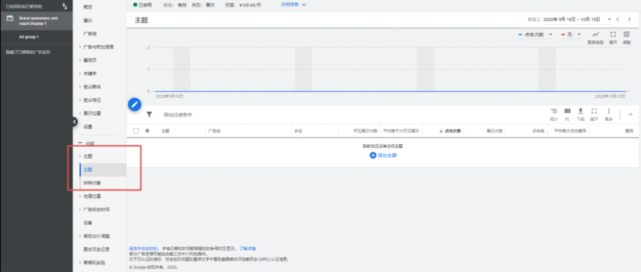
Task: Click the blue pencil edit button
Action: click(135, 104)
